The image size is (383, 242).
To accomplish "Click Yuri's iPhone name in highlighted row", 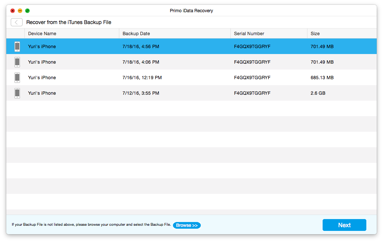I will click(42, 46).
